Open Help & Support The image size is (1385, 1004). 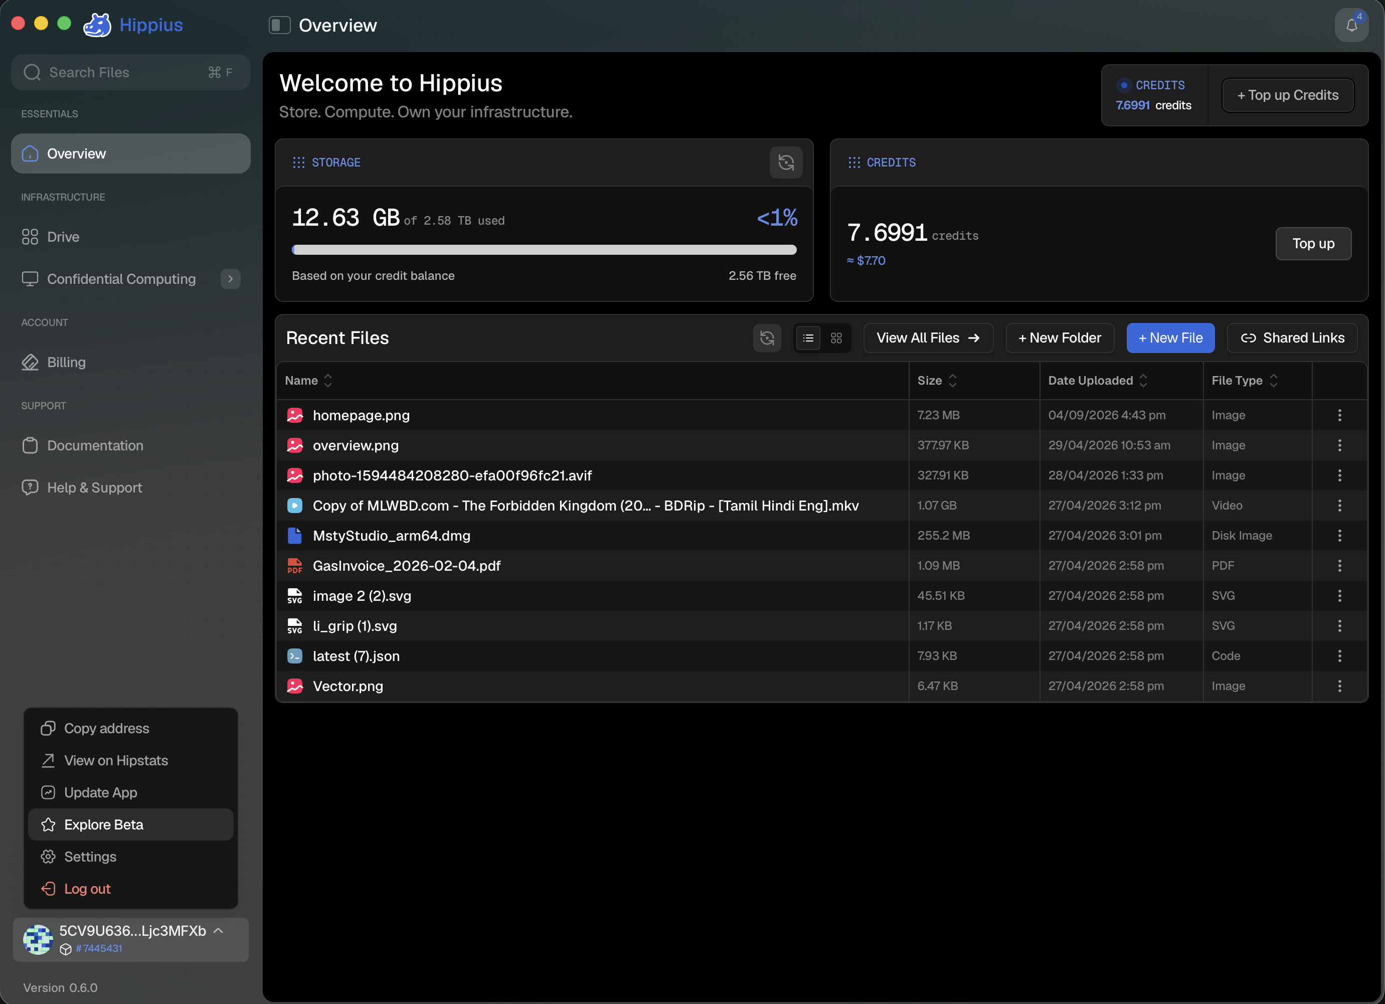131,487
